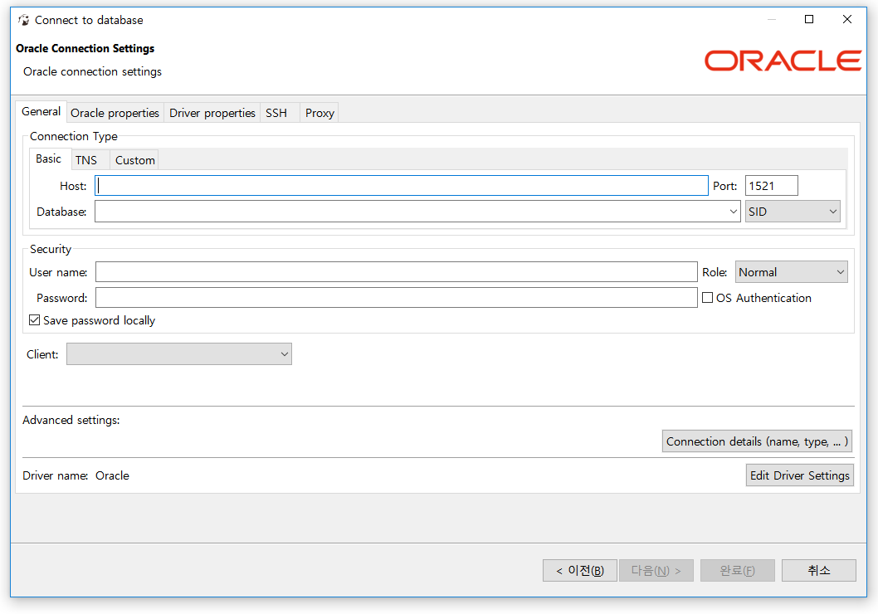
Task: Open the Driver properties tab
Action: (x=212, y=113)
